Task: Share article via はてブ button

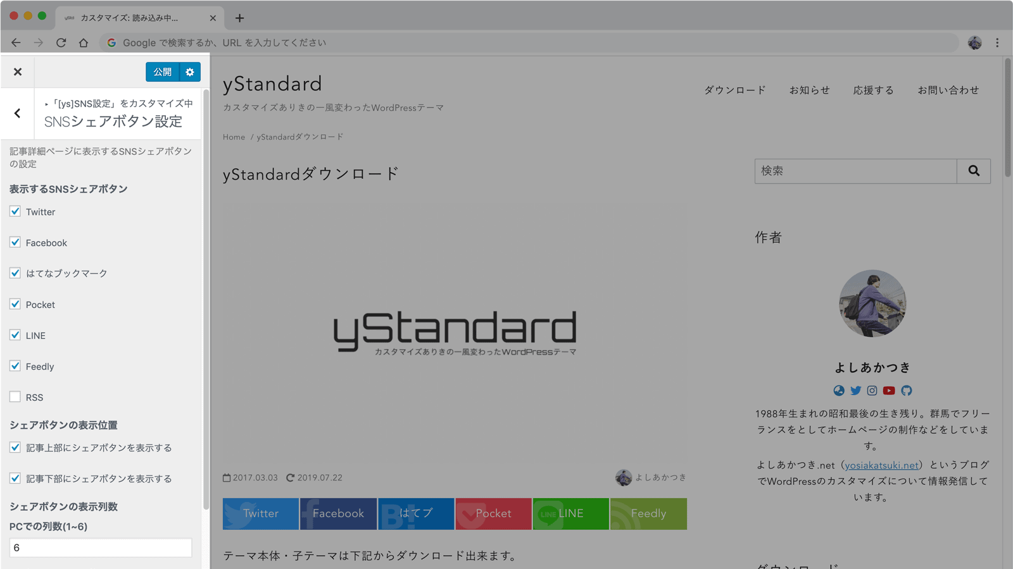Action: 416,514
